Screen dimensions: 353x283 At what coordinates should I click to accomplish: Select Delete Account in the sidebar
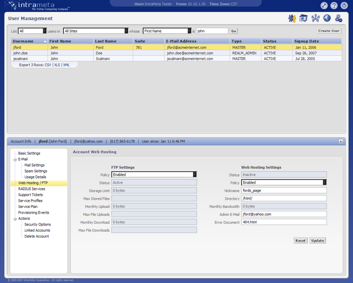[x=37, y=236]
